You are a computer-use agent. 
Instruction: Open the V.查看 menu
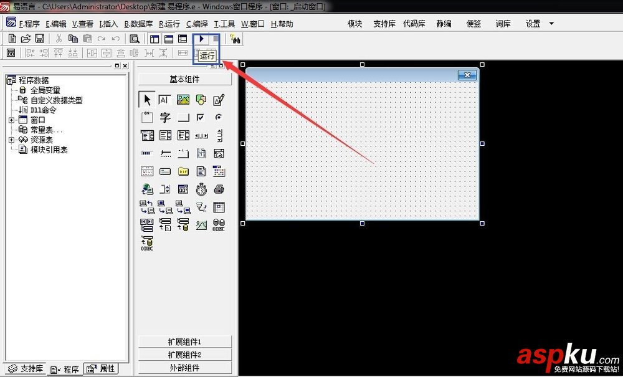tap(83, 24)
